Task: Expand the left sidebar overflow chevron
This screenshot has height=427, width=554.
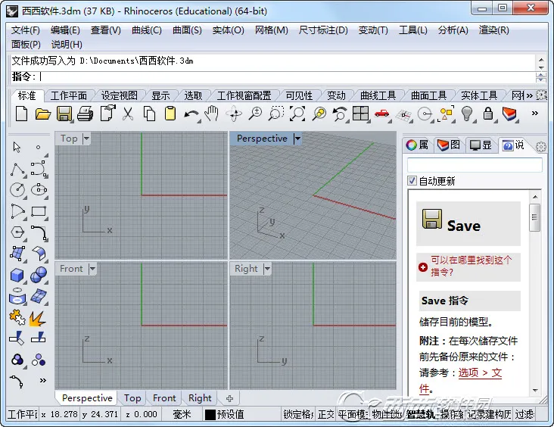Action: point(42,380)
